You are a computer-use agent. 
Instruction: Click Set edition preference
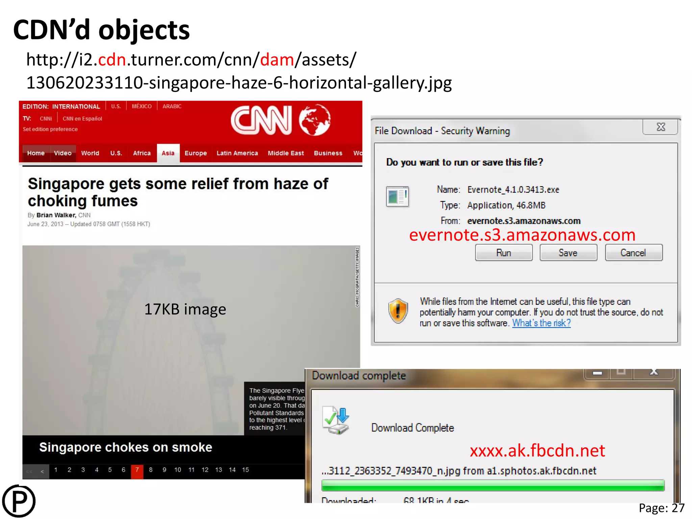[x=50, y=129]
